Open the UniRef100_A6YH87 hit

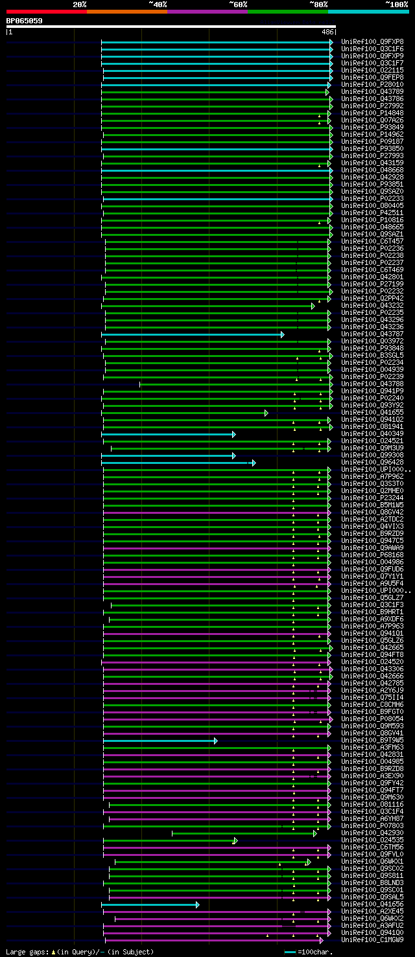click(372, 818)
